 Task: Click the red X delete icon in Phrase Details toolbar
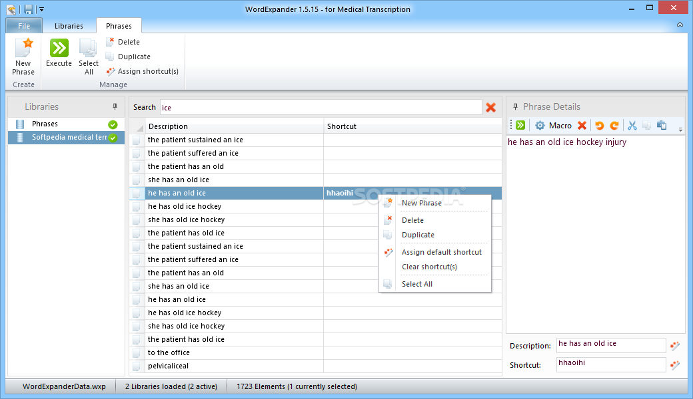click(582, 125)
